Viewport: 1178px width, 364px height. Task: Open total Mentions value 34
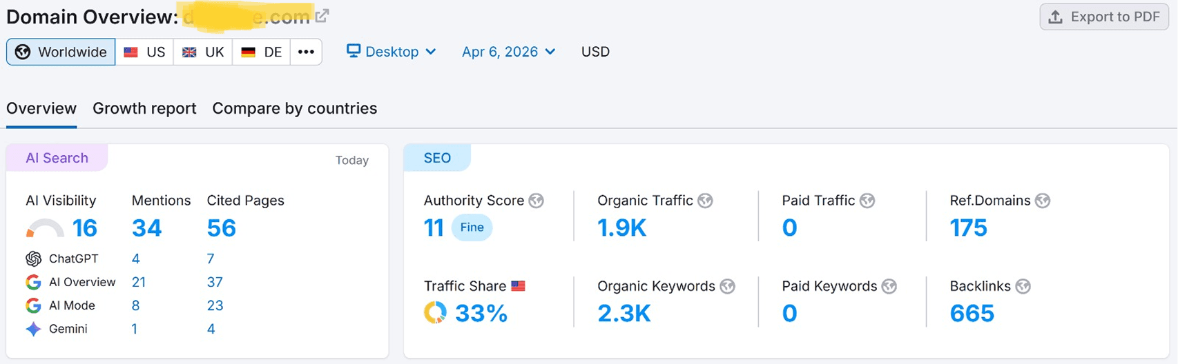pos(146,228)
